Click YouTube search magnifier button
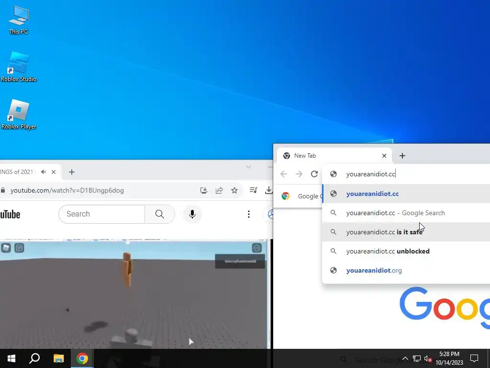This screenshot has width=490, height=368. click(160, 214)
